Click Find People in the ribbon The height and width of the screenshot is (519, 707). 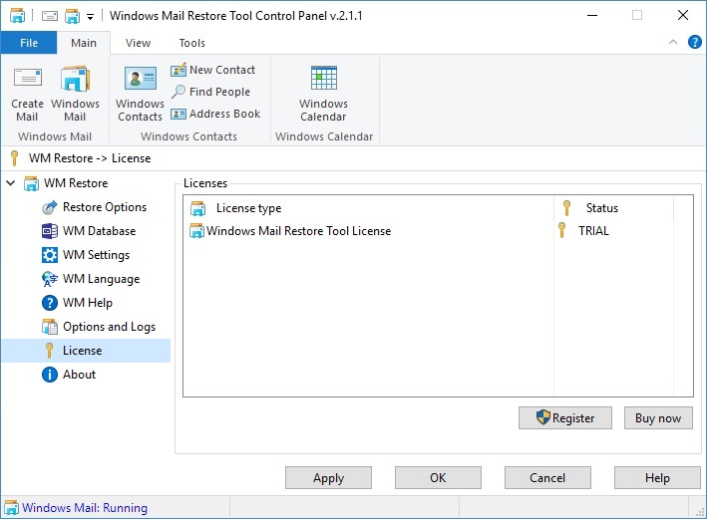point(210,92)
